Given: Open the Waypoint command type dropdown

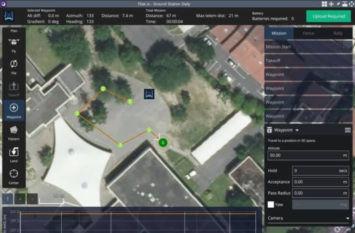Looking at the screenshot, I should click(286, 130).
